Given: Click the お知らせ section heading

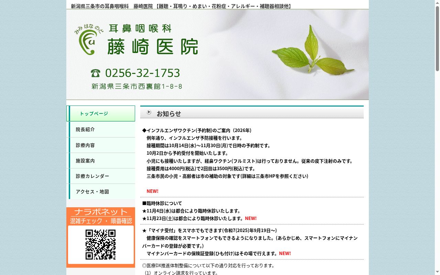Looking at the screenshot, I should click(x=169, y=114).
